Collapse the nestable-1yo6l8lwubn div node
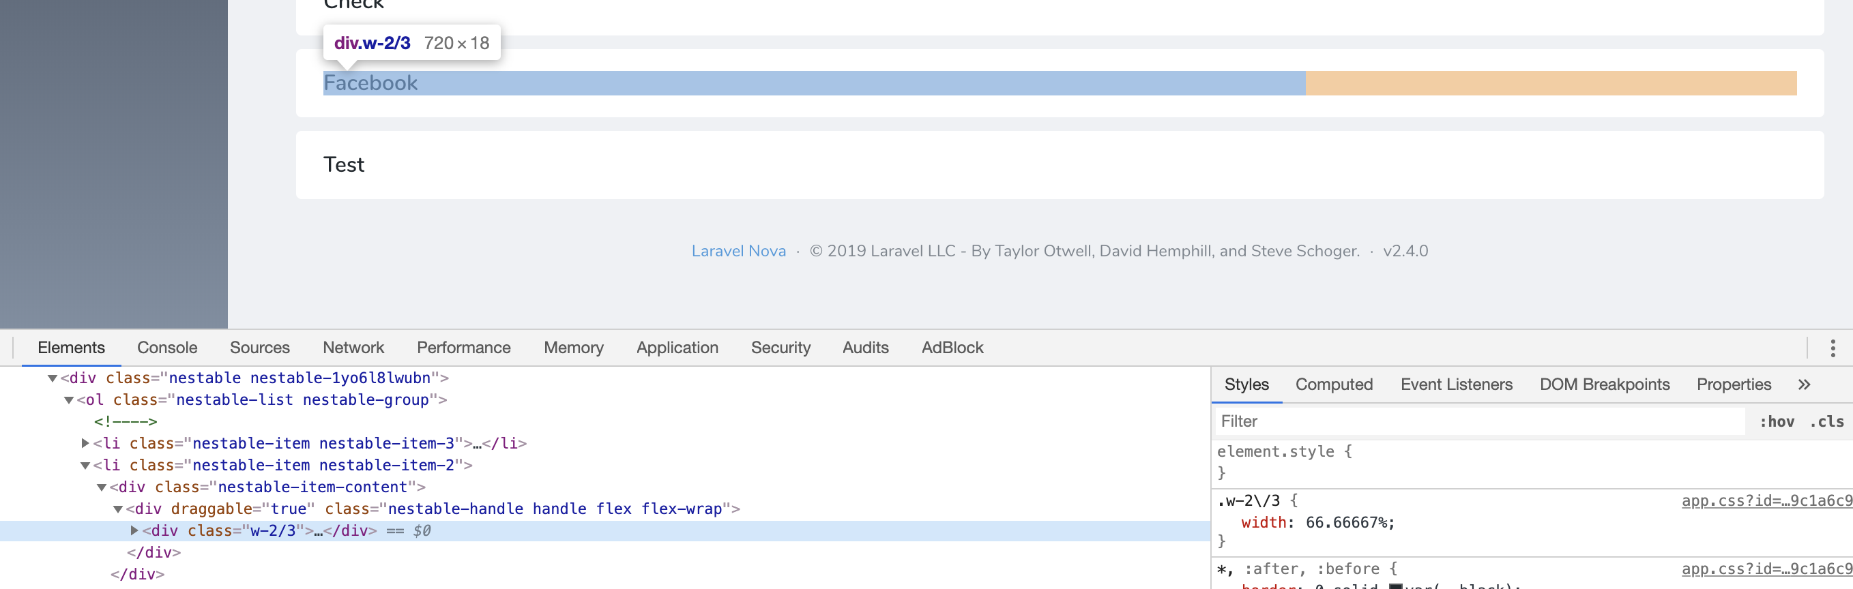The image size is (1853, 589). pos(53,378)
